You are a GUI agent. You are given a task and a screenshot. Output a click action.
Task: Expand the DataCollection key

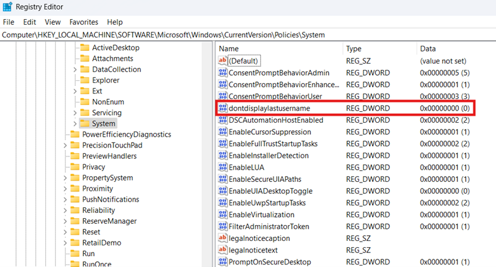pos(75,69)
